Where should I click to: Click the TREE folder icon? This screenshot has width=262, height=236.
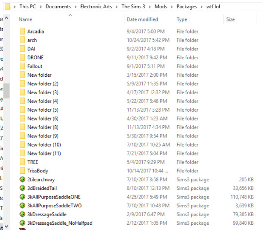pyautogui.click(x=22, y=162)
